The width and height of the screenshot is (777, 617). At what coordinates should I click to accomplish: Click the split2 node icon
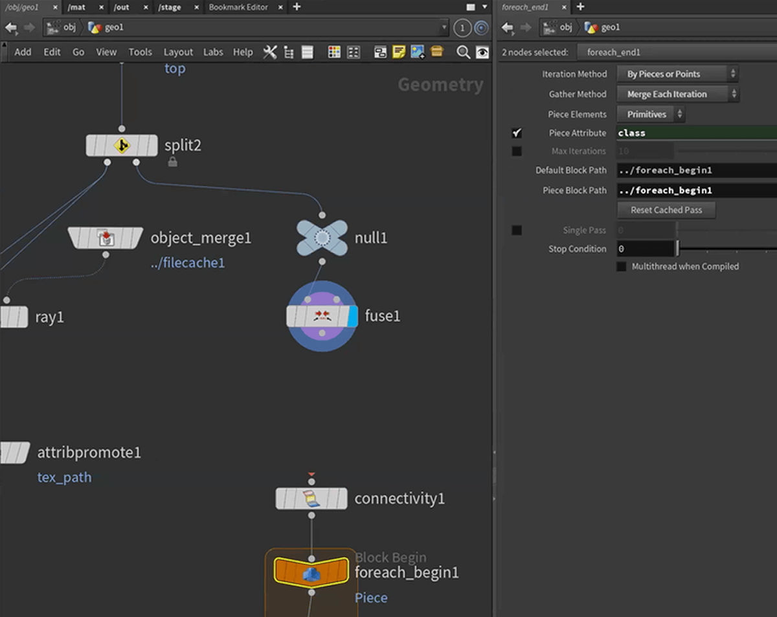click(x=122, y=146)
